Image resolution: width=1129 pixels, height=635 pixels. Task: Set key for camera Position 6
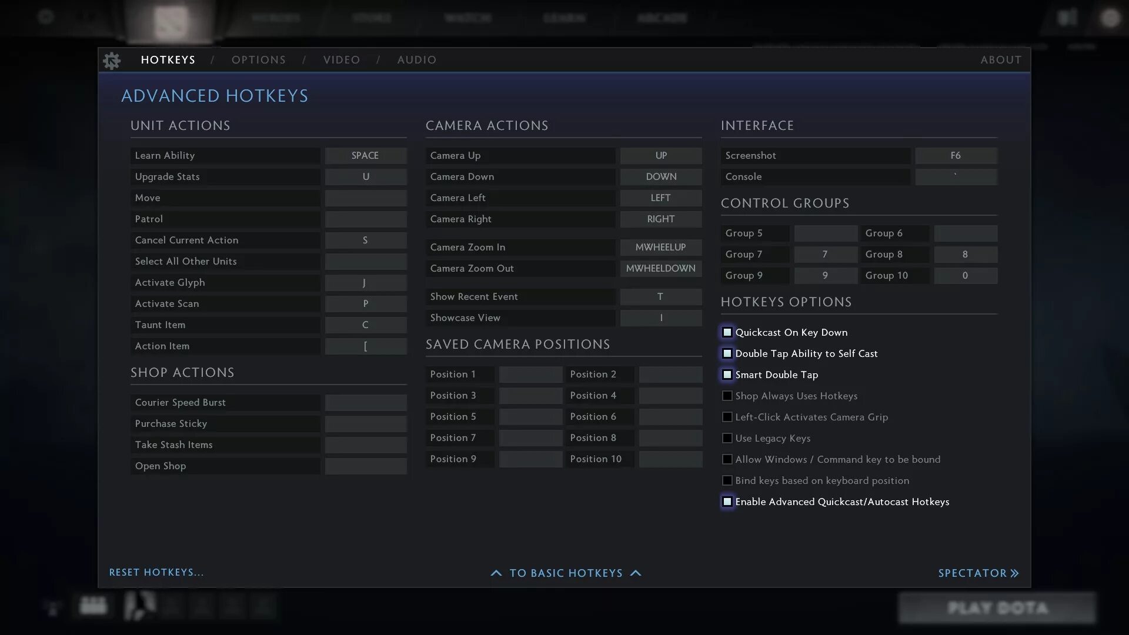coord(670,417)
